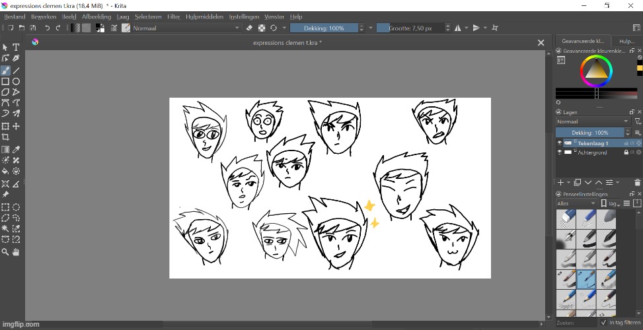
Task: Select the Contiguous magic wand selection tool
Action: pos(5,228)
